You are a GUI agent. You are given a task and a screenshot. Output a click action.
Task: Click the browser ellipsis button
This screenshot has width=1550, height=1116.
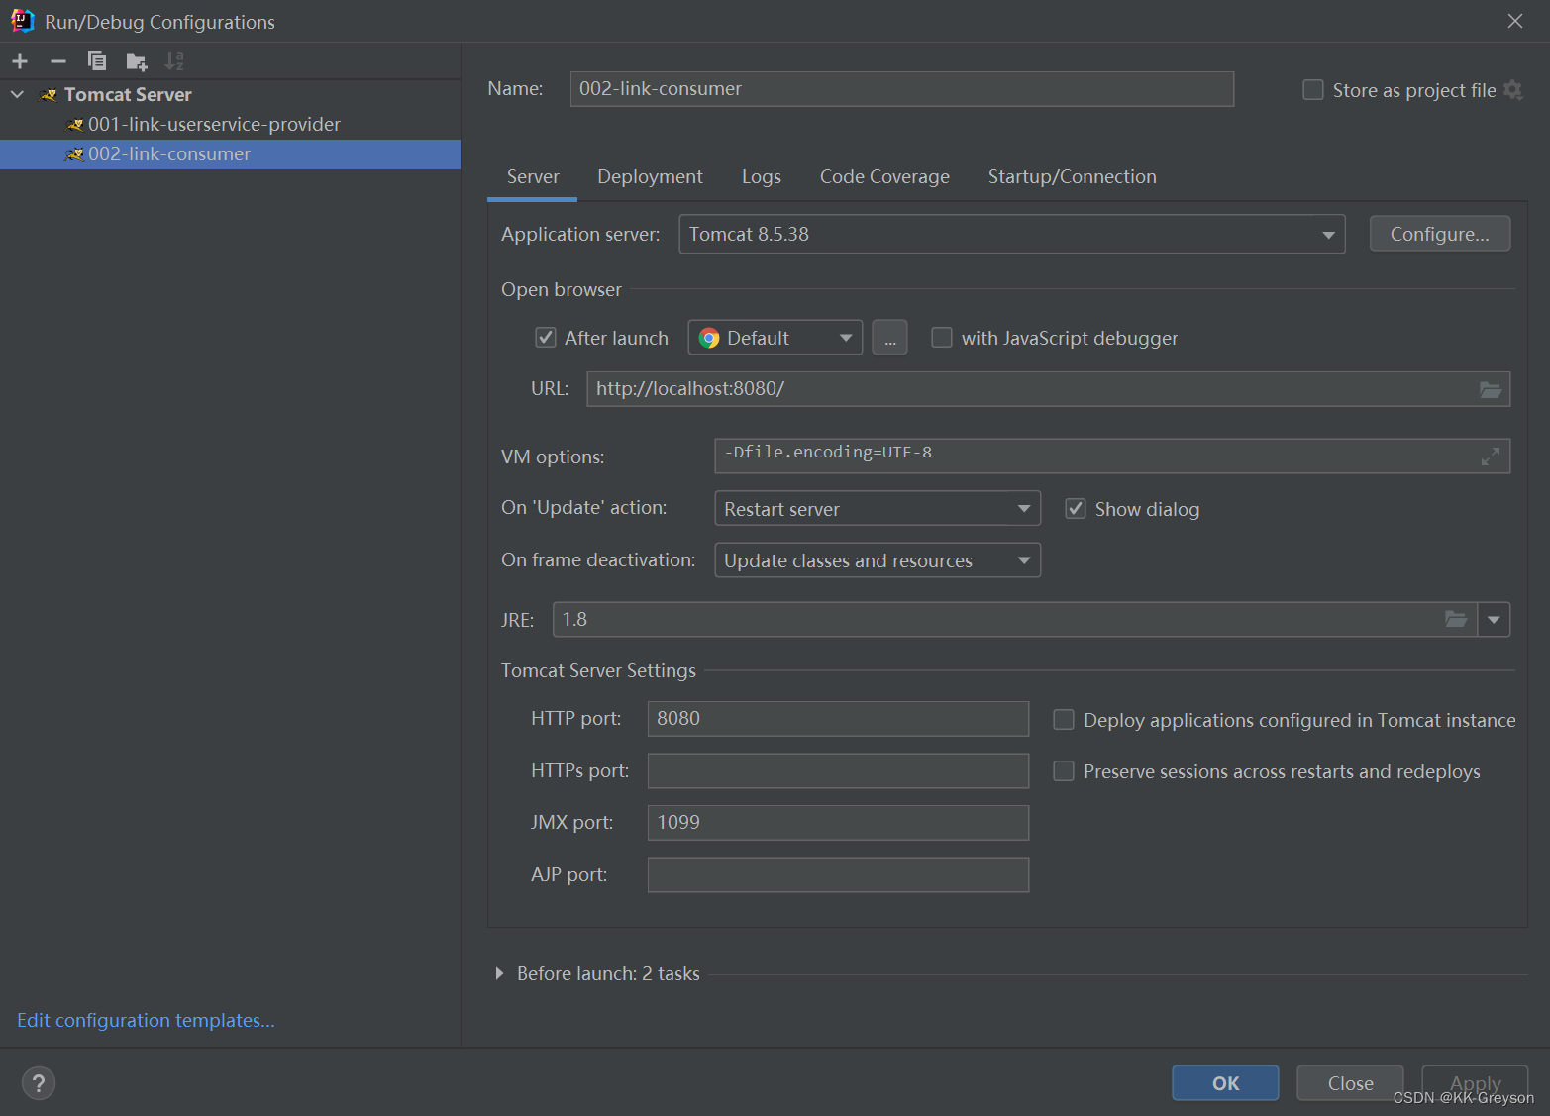(x=889, y=338)
